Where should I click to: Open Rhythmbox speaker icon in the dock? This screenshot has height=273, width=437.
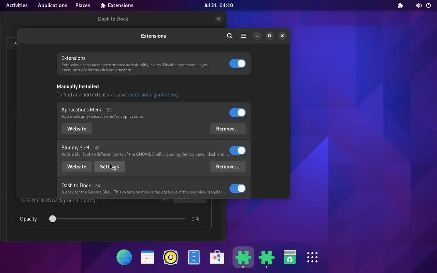coord(171,257)
